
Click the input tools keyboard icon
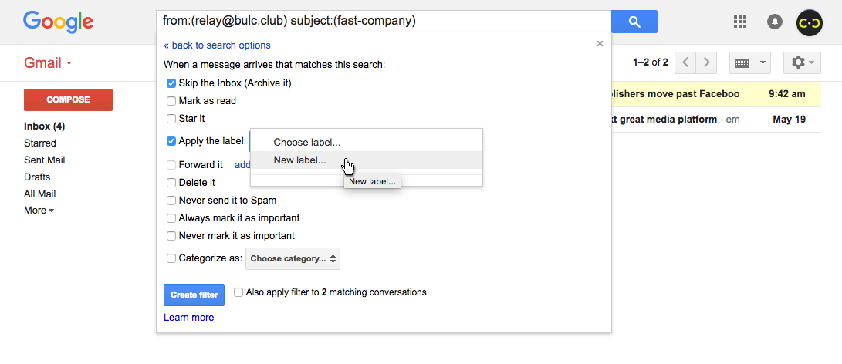[x=742, y=62]
